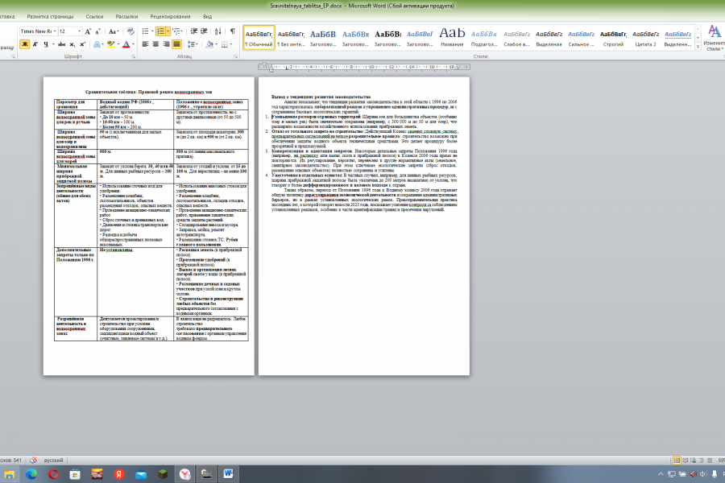Screen dimensions: 725x483
Task: Increase font size with grow font icon
Action: coord(88,31)
